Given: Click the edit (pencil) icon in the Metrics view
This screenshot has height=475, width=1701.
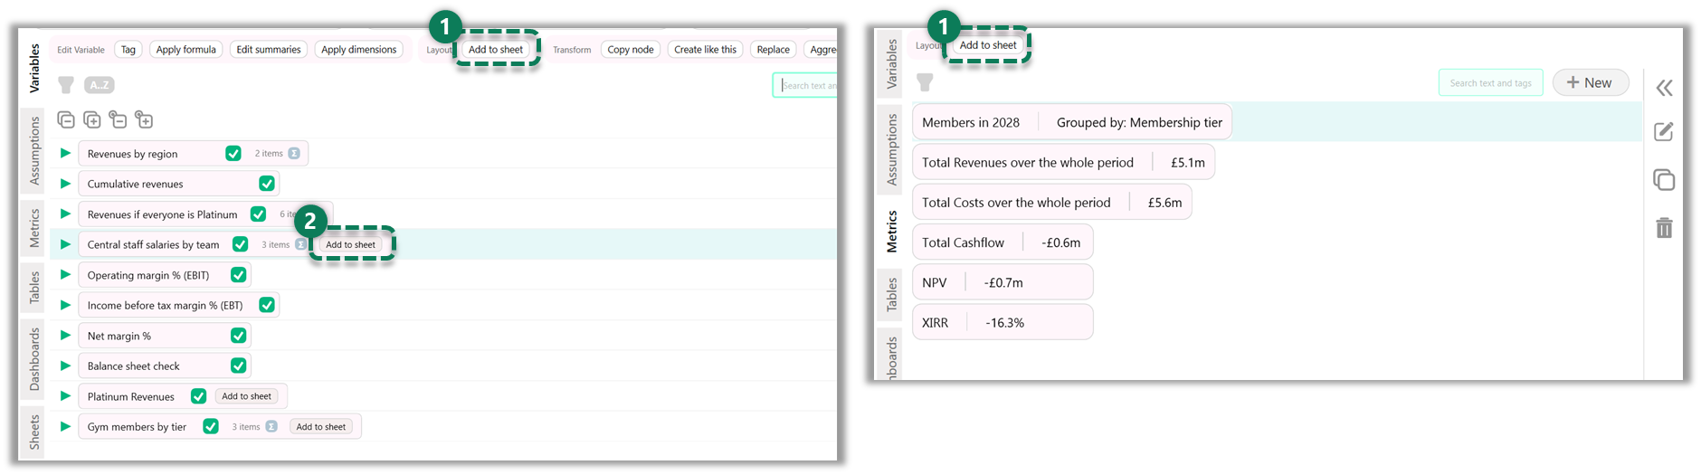Looking at the screenshot, I should pyautogui.click(x=1664, y=132).
